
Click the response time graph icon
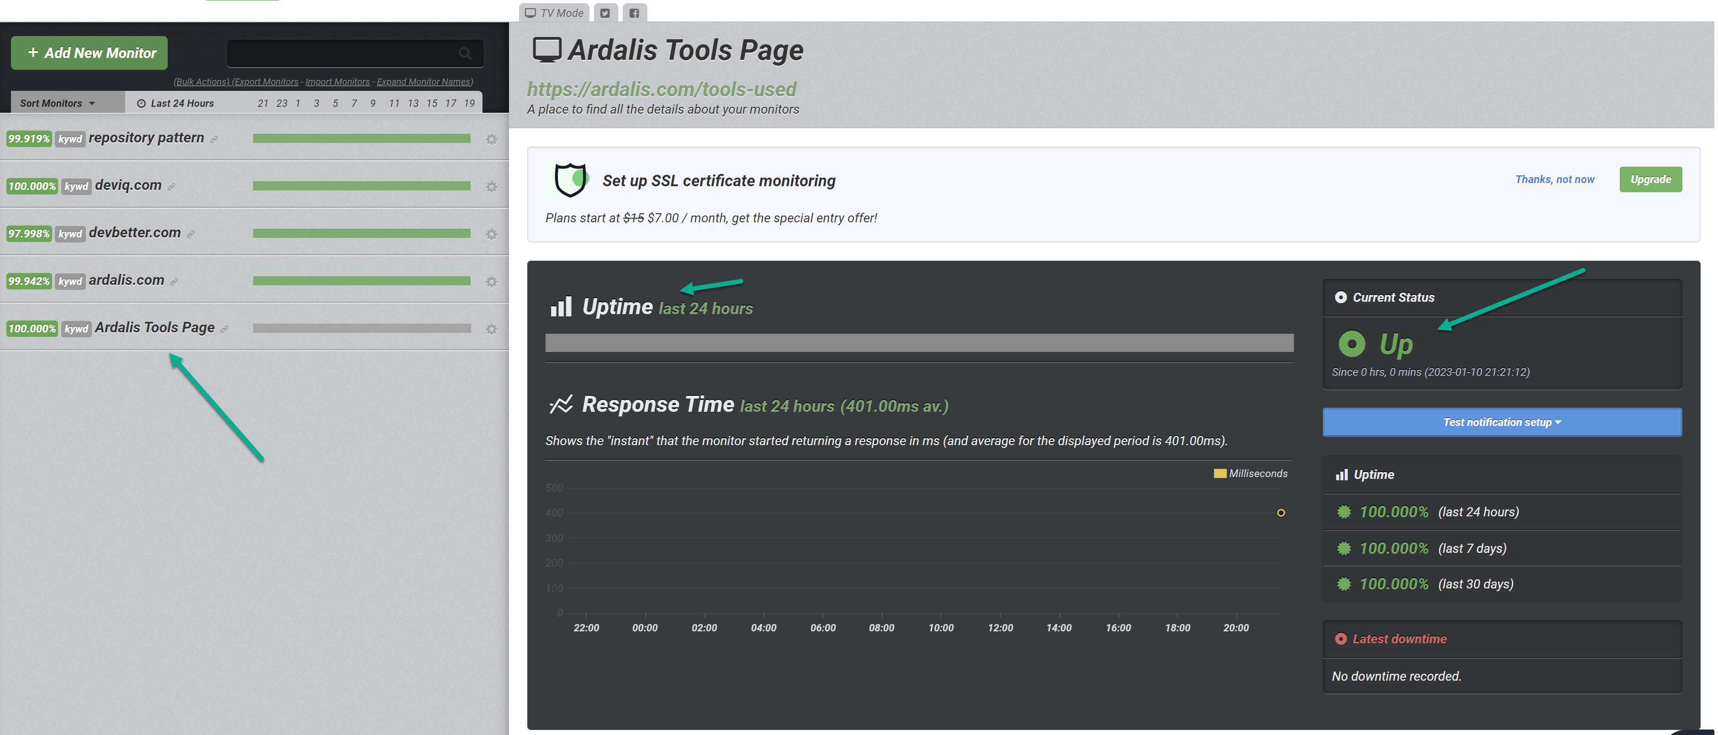562,404
